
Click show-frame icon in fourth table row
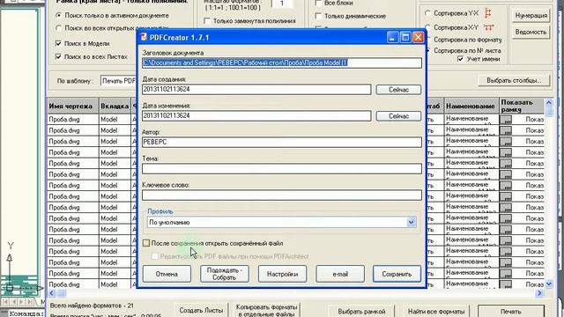point(506,152)
